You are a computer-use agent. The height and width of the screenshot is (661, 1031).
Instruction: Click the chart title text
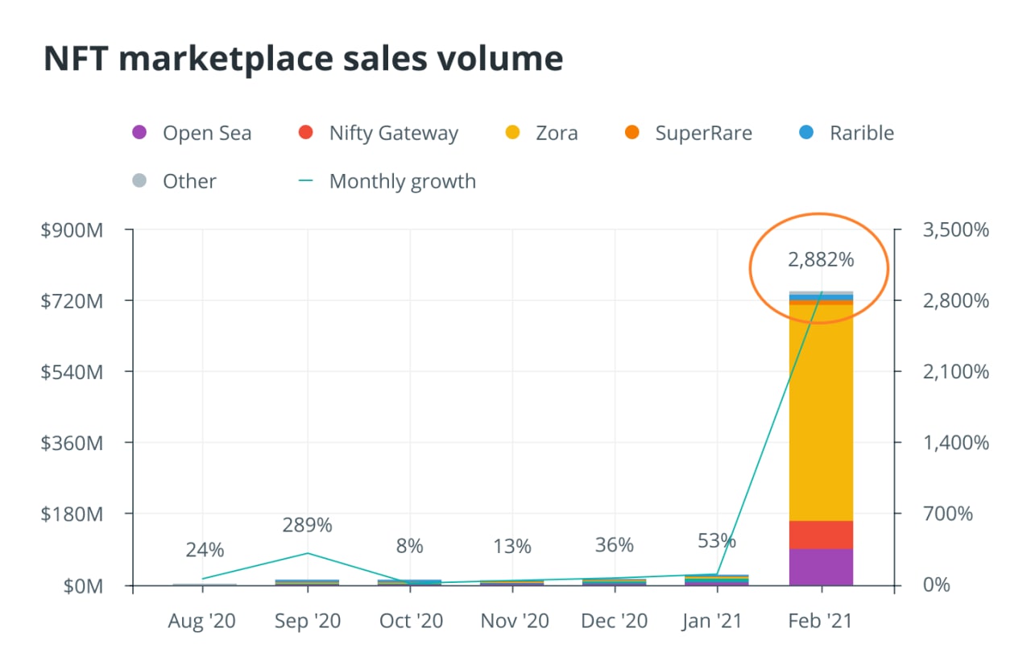303,60
